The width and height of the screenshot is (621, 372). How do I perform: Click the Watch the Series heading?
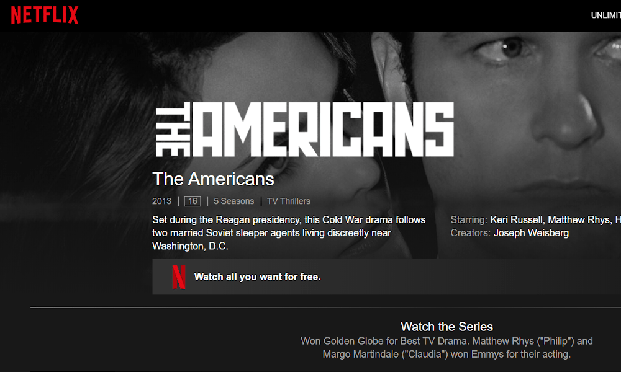[x=446, y=327]
